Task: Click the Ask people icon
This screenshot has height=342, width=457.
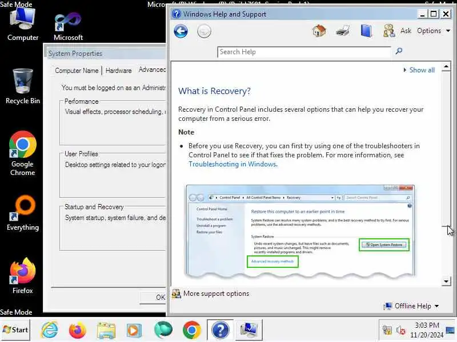Action: point(389,31)
